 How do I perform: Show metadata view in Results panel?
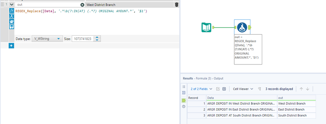184,93
